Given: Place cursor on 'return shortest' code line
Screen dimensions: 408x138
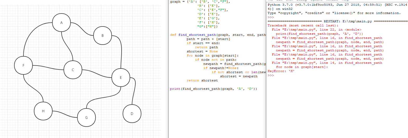Looking at the screenshot, I should pyautogui.click(x=202, y=80).
